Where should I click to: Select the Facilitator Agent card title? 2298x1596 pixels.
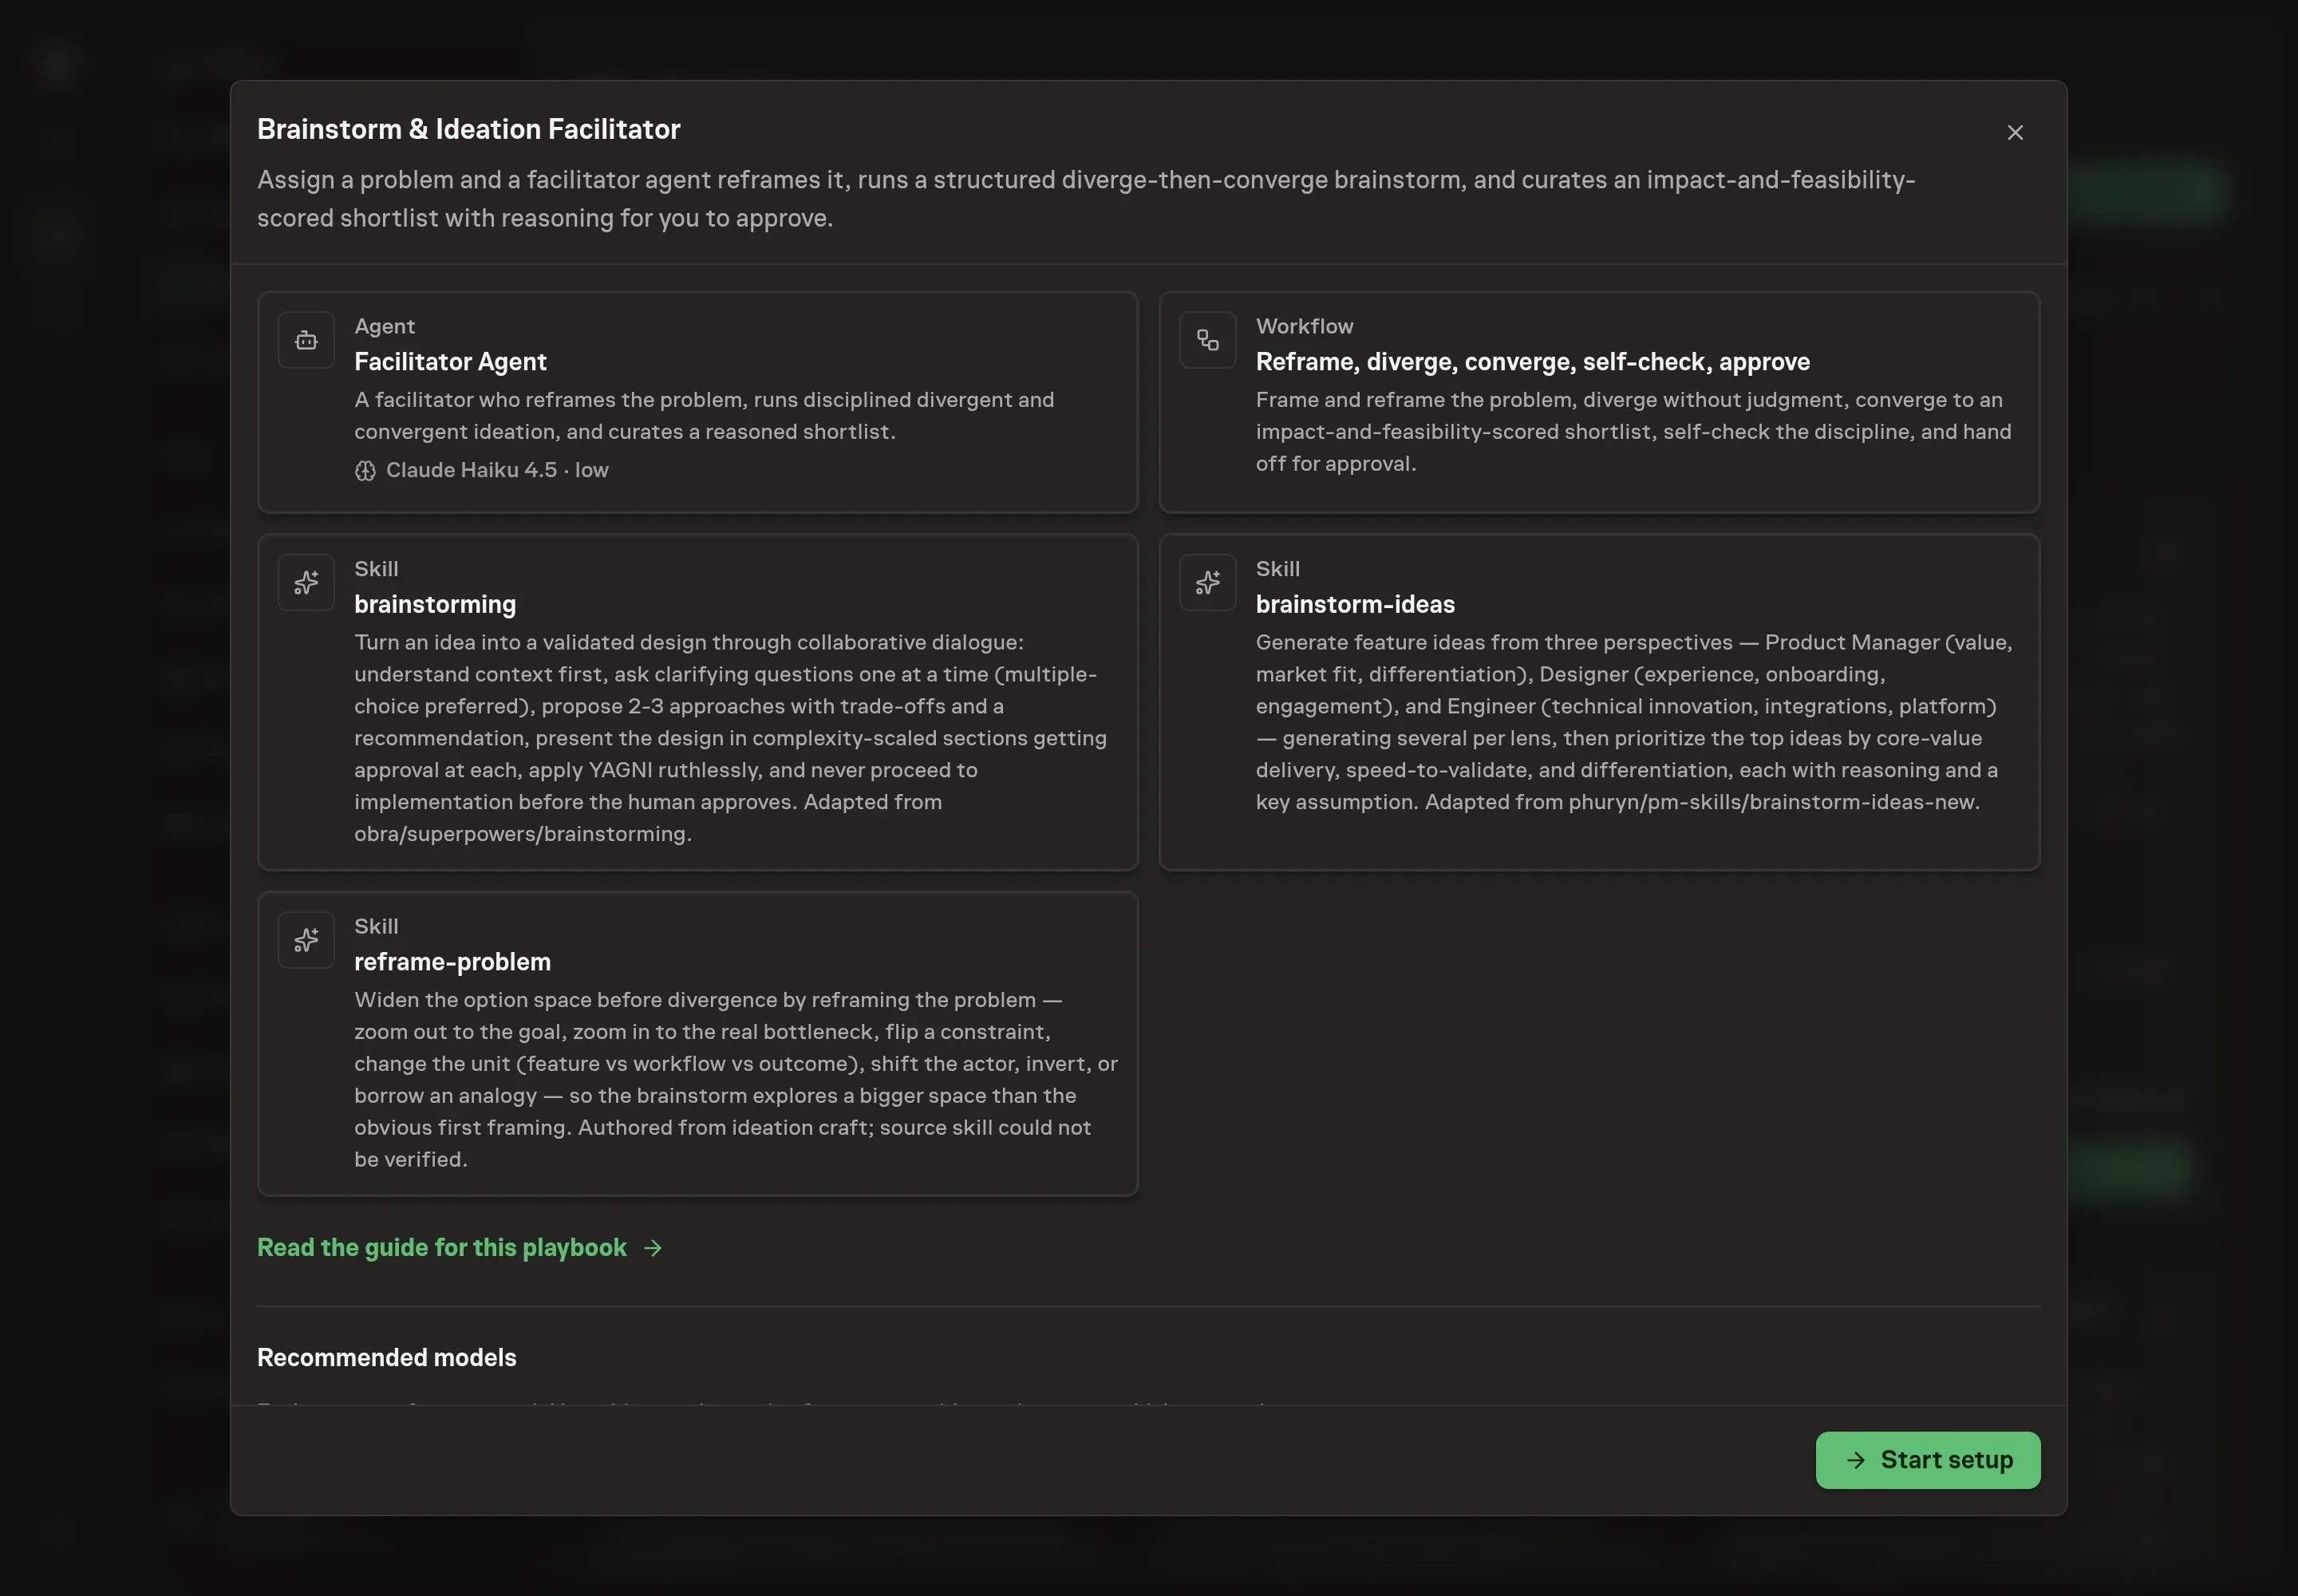[x=450, y=361]
